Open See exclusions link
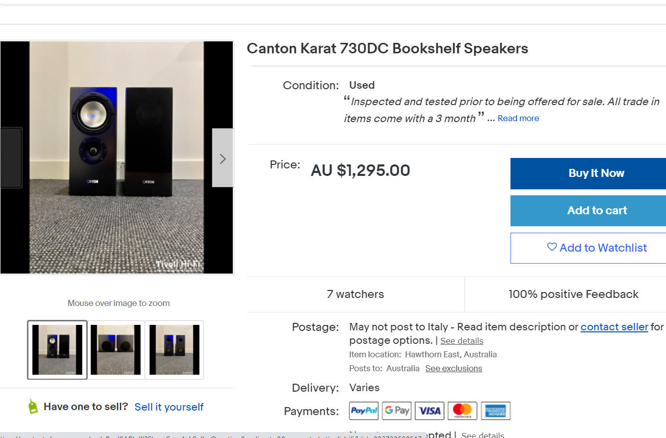666x438 pixels. click(x=454, y=368)
